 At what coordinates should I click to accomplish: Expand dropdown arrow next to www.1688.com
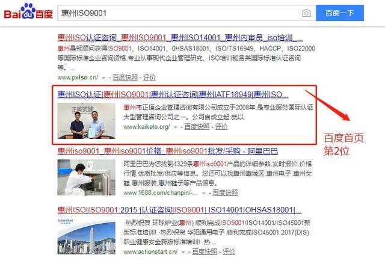click(203, 193)
